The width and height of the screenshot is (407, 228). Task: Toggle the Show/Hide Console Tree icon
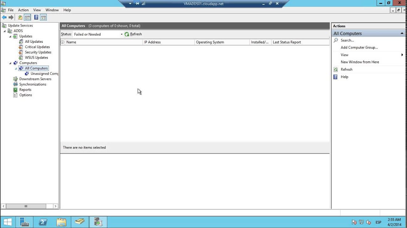27,17
